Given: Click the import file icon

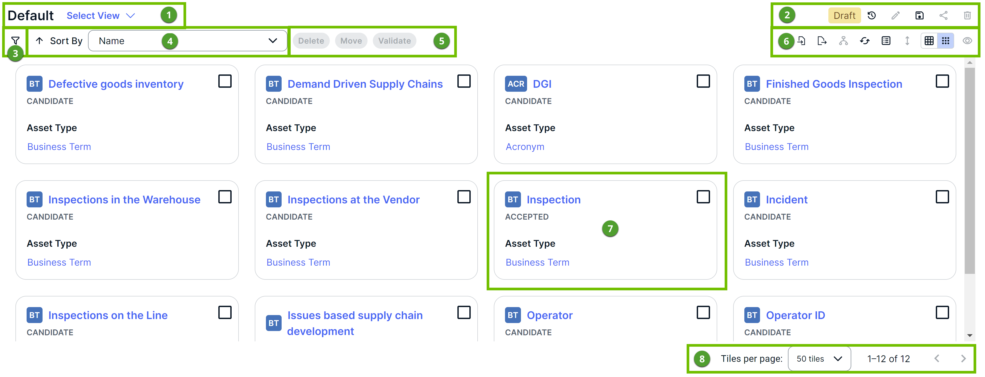Looking at the screenshot, I should pos(802,41).
